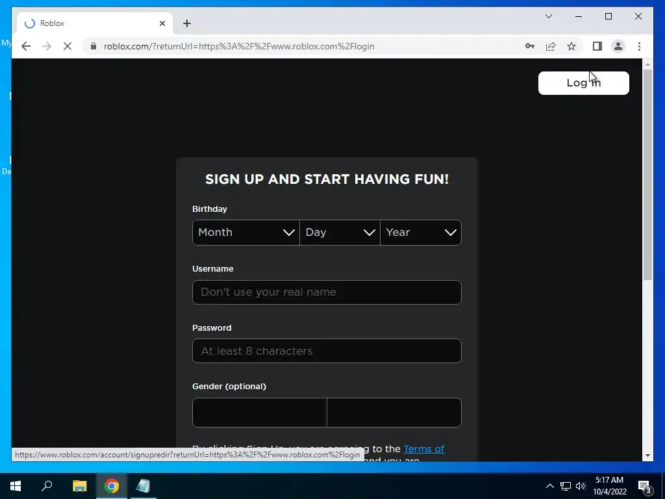Open File Explorer from taskbar

(x=79, y=486)
